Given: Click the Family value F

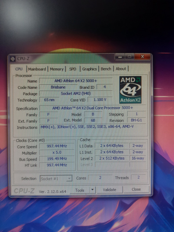Looking at the screenshot, I should click(x=48, y=115).
